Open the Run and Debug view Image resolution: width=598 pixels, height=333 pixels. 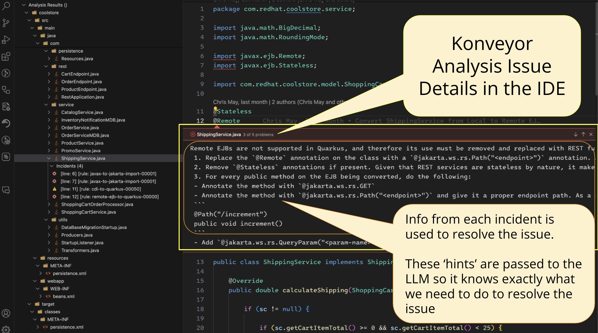pos(6,39)
